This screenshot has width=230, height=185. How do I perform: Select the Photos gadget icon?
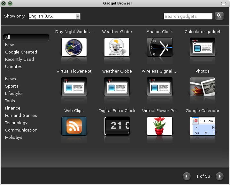[x=203, y=87]
